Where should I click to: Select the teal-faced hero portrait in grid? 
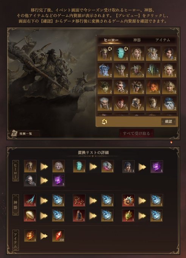[x=121, y=53]
